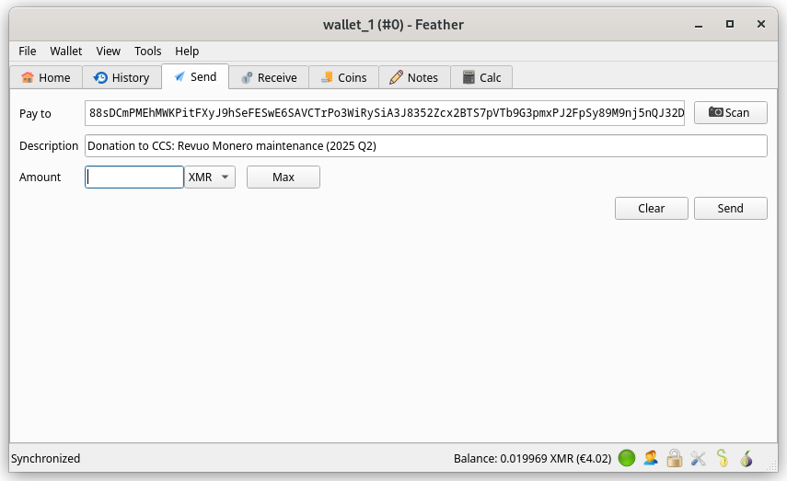Open the account switcher people icon

pyautogui.click(x=651, y=458)
